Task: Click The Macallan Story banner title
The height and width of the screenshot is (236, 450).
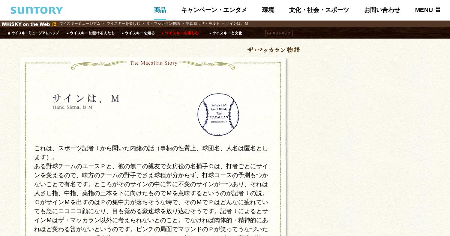Action: pos(153,63)
